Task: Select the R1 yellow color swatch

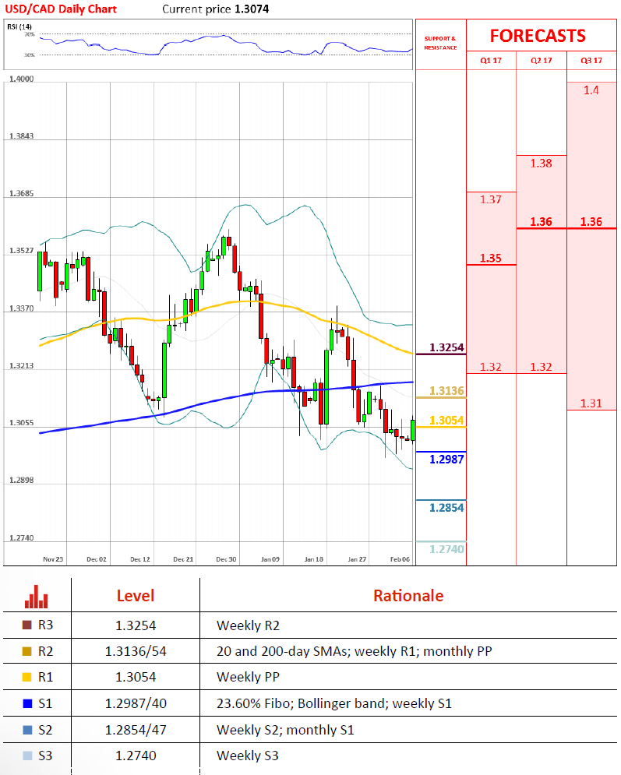Action: [27, 677]
